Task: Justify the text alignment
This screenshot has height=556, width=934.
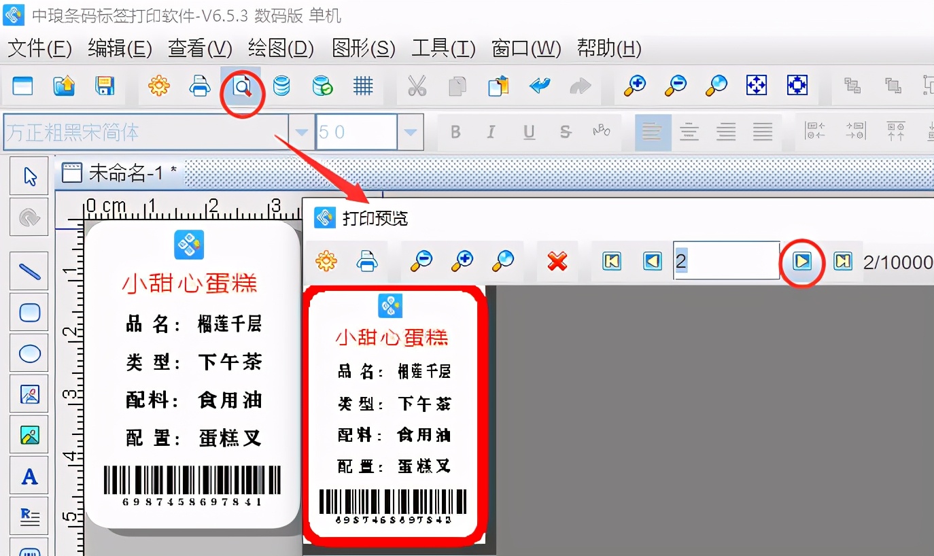Action: click(763, 133)
